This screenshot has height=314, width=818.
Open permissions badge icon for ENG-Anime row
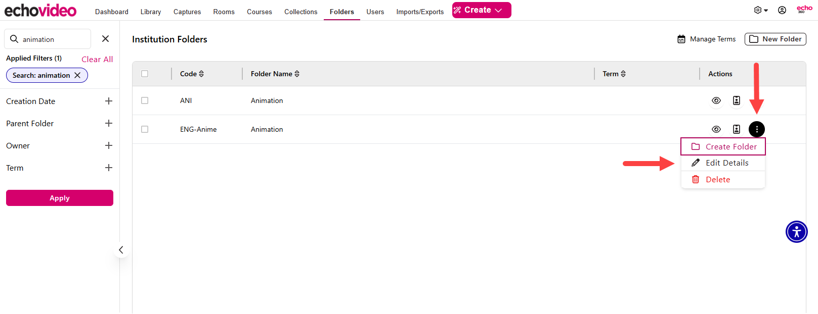click(737, 129)
